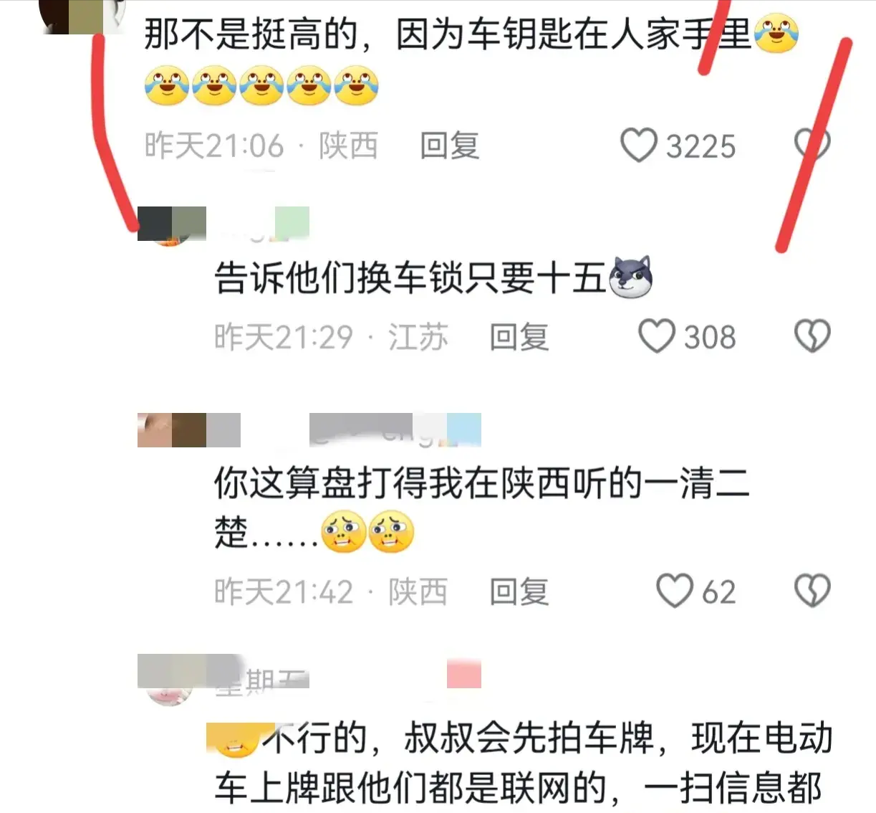Like the comment with 62 likes
Screen dimensions: 876x813
click(675, 591)
